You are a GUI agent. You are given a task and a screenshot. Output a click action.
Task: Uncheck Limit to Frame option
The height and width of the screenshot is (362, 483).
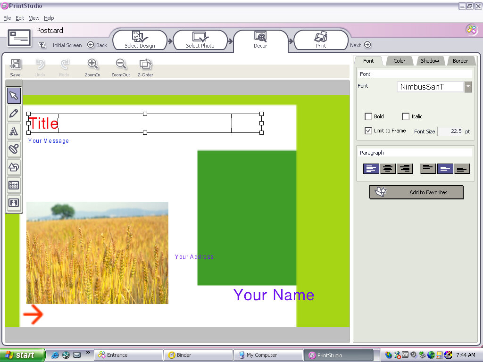pyautogui.click(x=368, y=131)
